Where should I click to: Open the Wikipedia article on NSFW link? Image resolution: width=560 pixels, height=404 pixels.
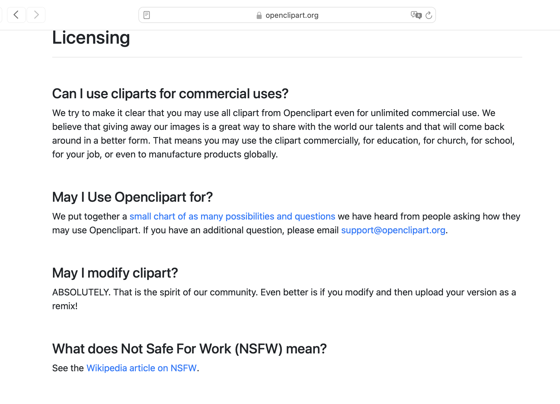141,368
